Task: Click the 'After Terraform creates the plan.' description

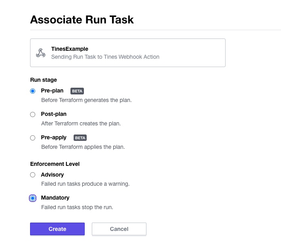Action: (x=81, y=124)
